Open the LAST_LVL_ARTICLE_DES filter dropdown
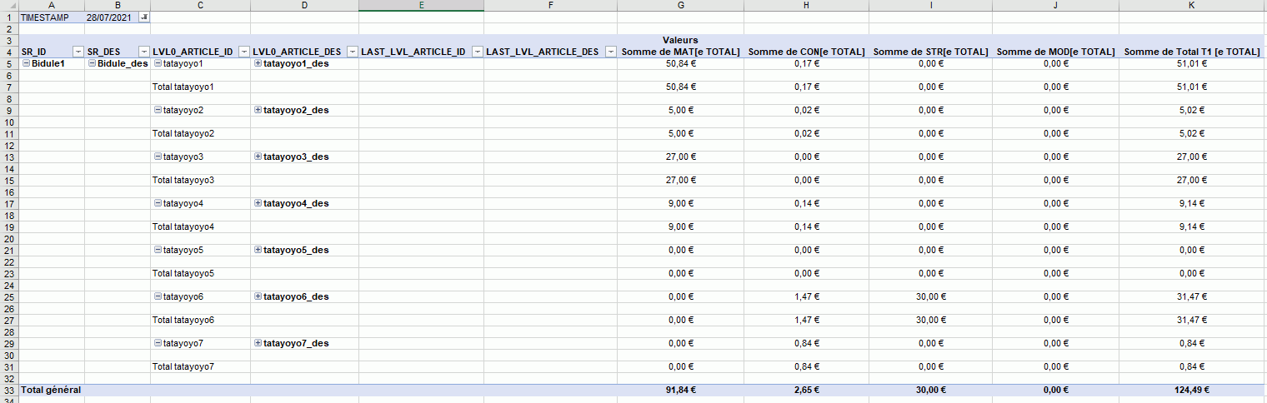 coord(611,52)
